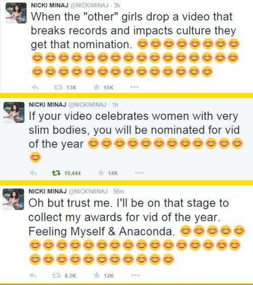Star the tweet with 12K favorites
This screenshot has width=253, height=285.
(x=97, y=275)
